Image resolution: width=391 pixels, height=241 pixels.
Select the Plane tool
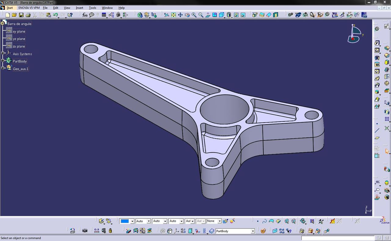(377, 138)
